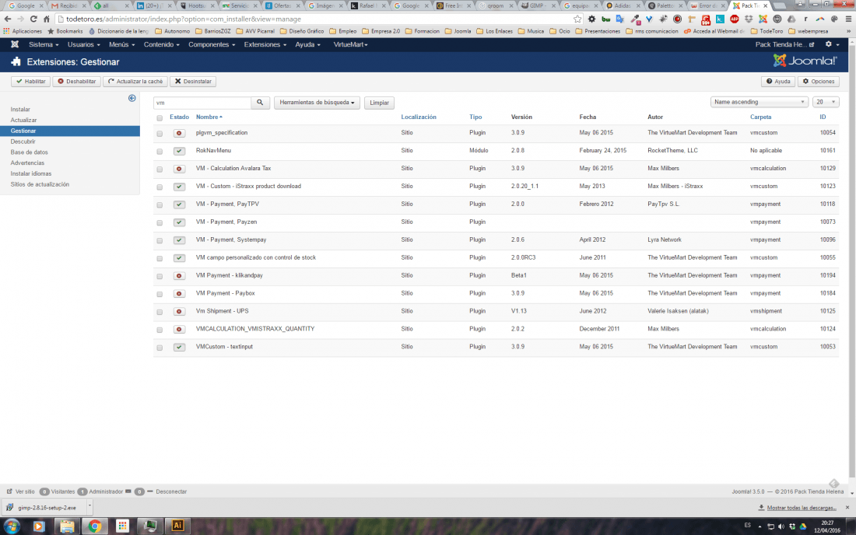856x535 pixels.
Task: Go to Instalar in sidebar
Action: (20, 110)
